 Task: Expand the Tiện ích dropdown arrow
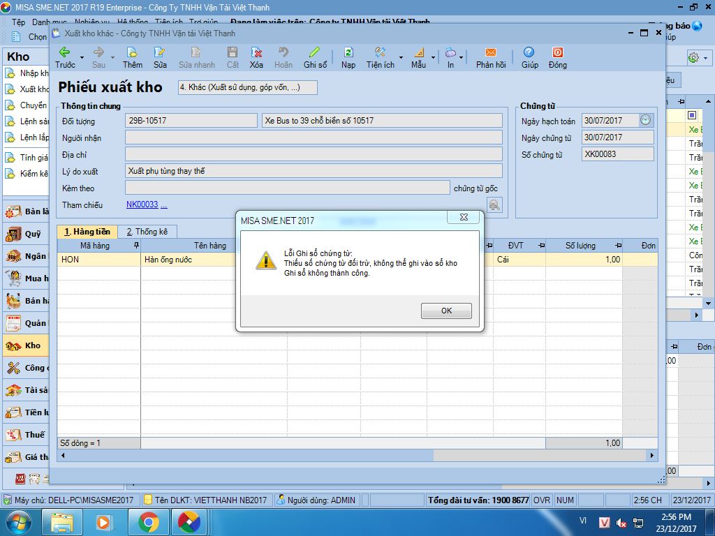point(401,57)
